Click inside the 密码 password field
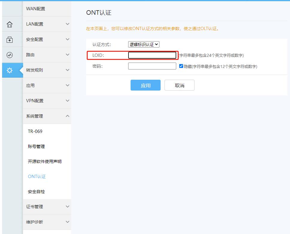Viewport: 290px width, 234px height. [x=152, y=66]
